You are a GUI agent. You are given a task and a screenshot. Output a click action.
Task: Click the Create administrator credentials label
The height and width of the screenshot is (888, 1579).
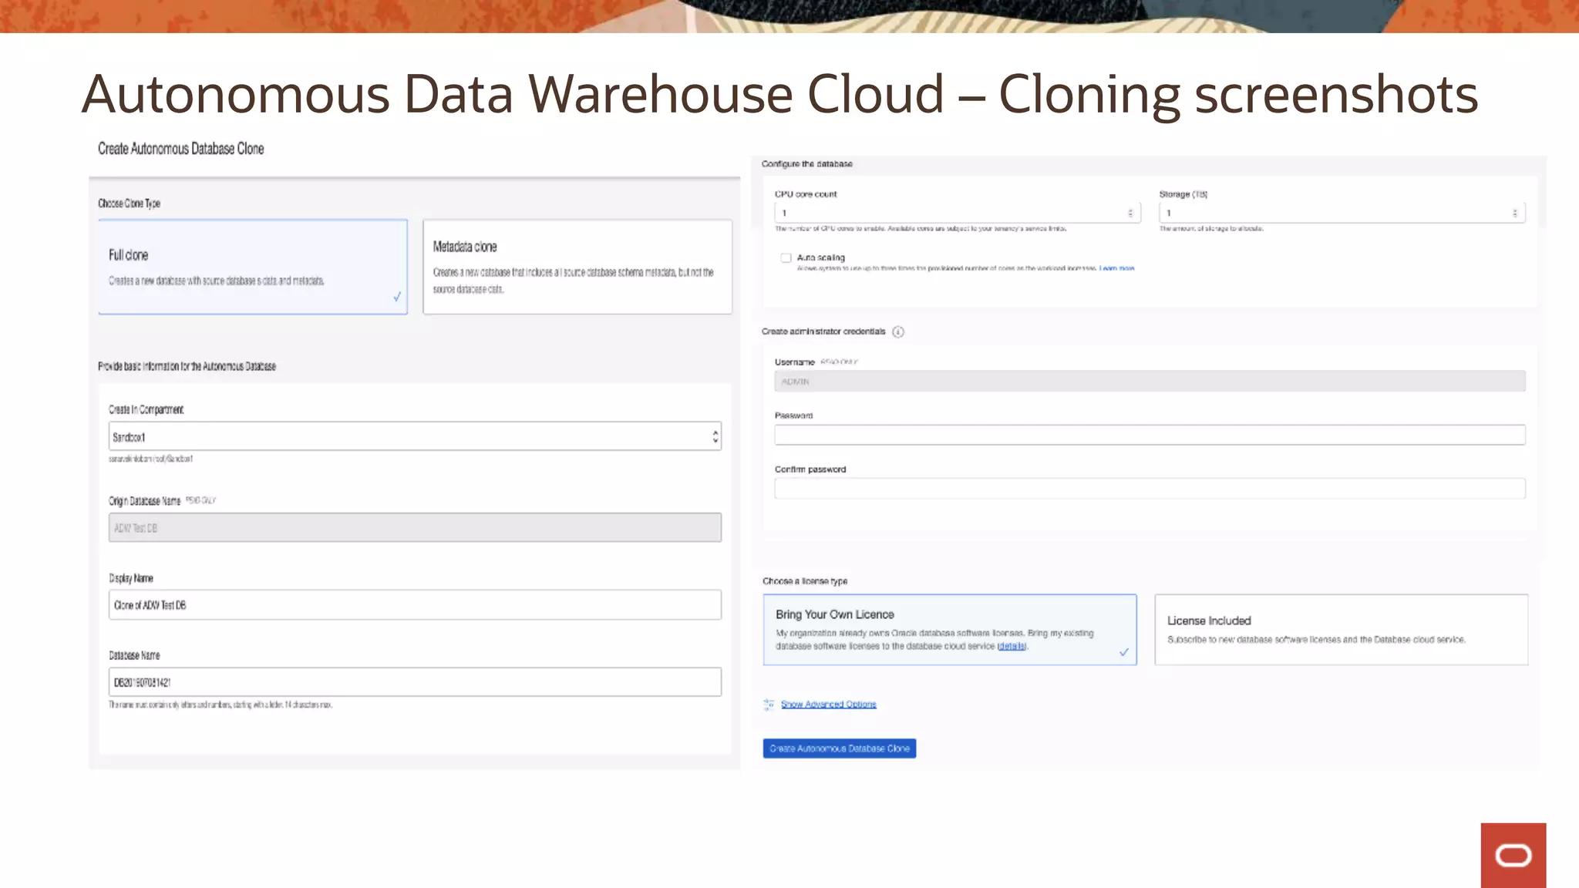point(823,331)
